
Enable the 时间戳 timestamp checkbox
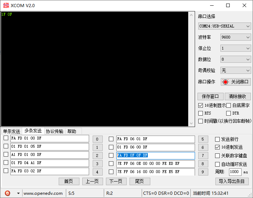200,121
